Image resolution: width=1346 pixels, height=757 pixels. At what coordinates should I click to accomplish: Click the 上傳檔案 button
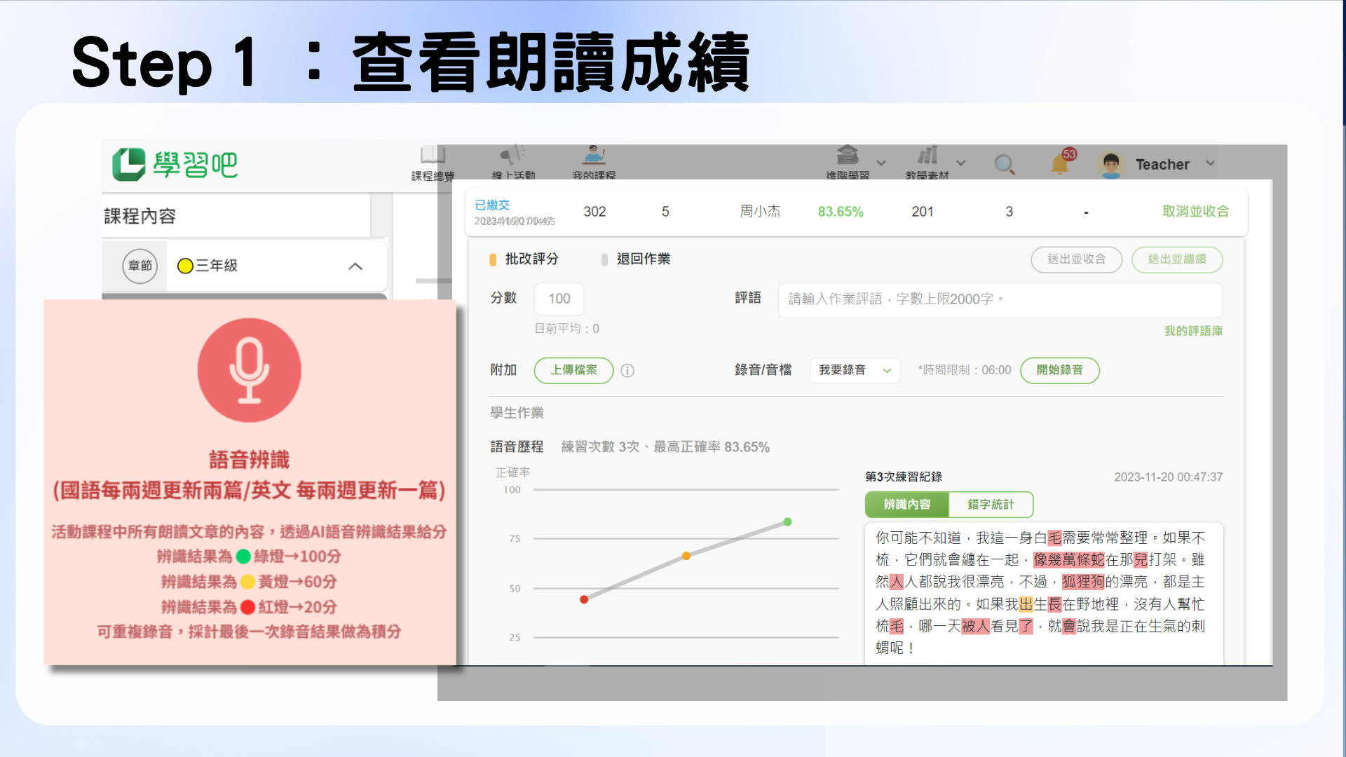pyautogui.click(x=573, y=370)
